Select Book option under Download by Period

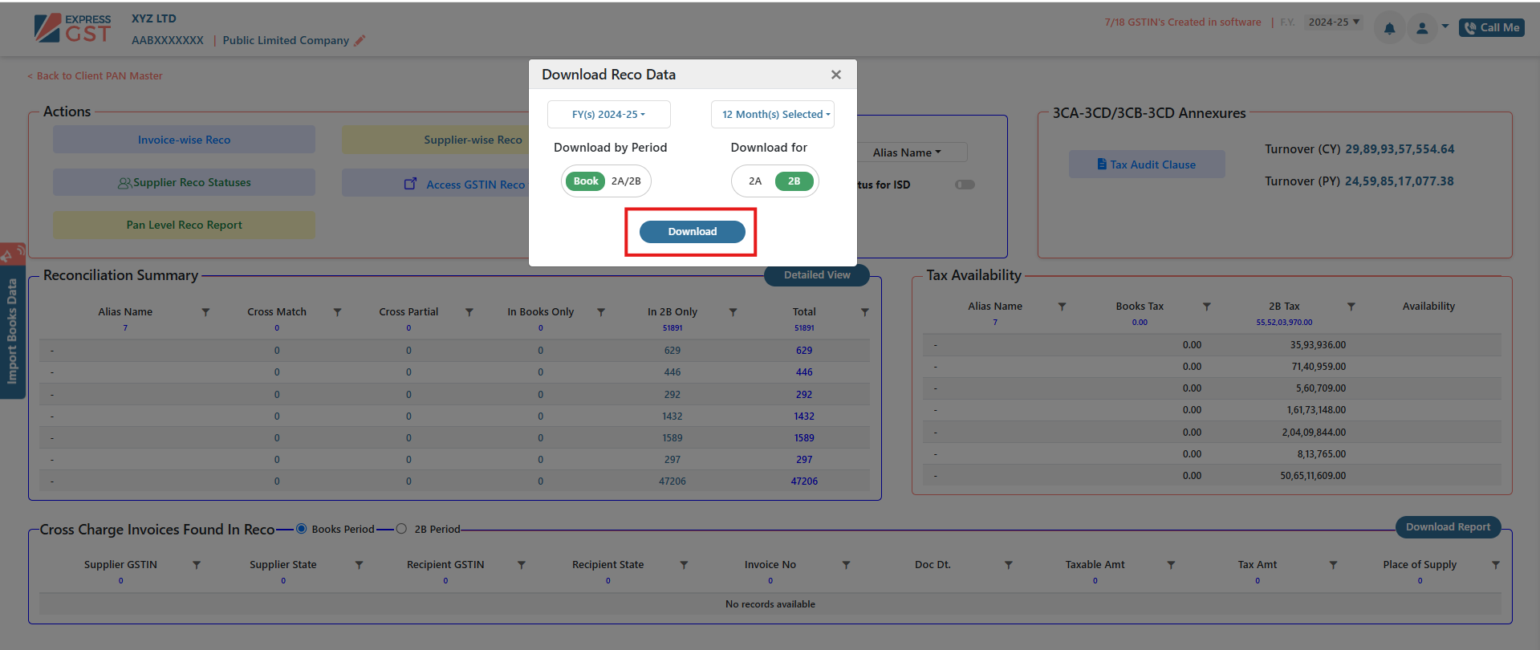point(586,181)
